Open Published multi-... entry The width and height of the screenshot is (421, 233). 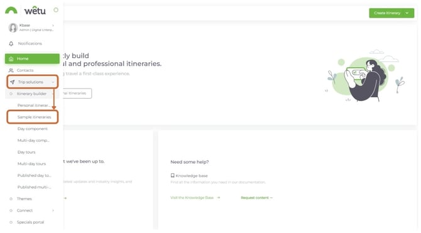[34, 187]
